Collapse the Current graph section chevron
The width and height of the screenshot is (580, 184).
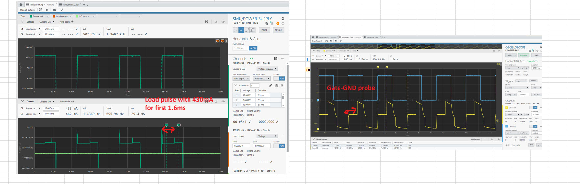pyautogui.click(x=22, y=101)
